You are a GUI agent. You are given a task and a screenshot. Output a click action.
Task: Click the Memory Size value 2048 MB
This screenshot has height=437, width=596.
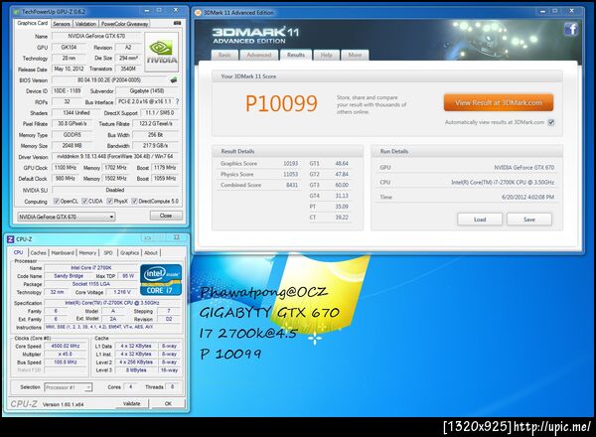[72, 146]
